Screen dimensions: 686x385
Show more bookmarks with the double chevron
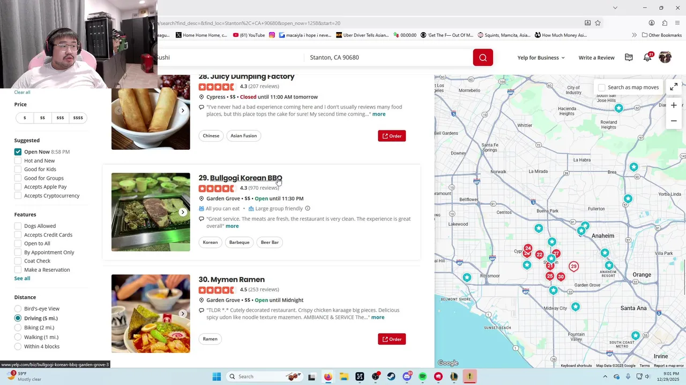pos(635,35)
